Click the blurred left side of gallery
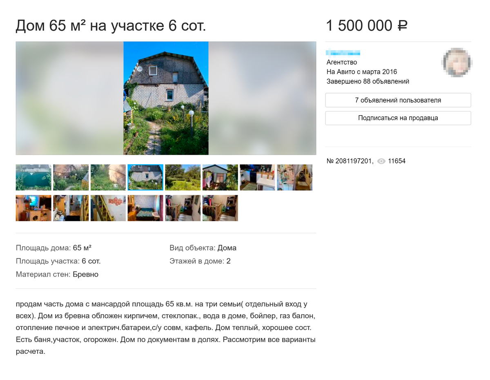490x380 pixels. tap(70, 98)
